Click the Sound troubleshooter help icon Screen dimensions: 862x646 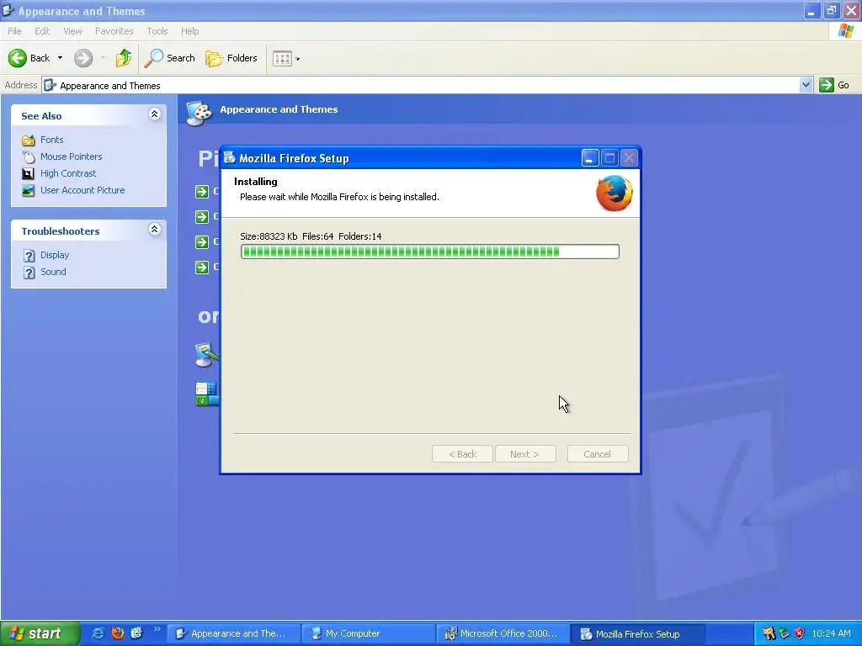pos(29,273)
